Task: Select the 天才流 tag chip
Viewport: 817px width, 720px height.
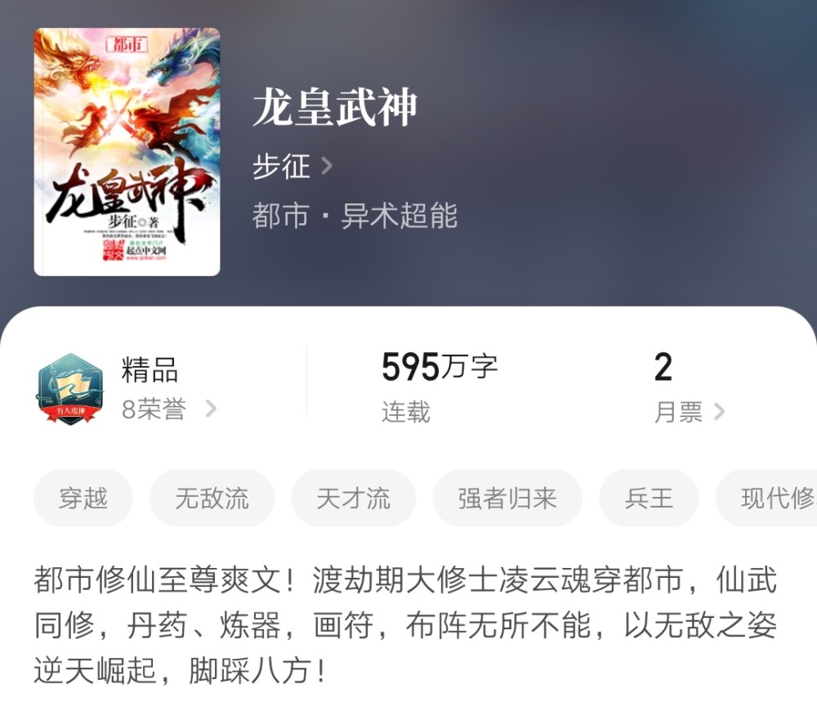Action: coord(353,498)
